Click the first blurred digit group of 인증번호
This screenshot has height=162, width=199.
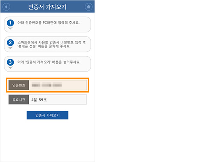click(x=36, y=85)
